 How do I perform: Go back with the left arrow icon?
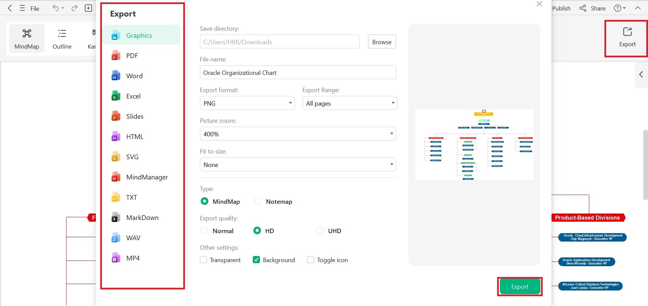10,8
